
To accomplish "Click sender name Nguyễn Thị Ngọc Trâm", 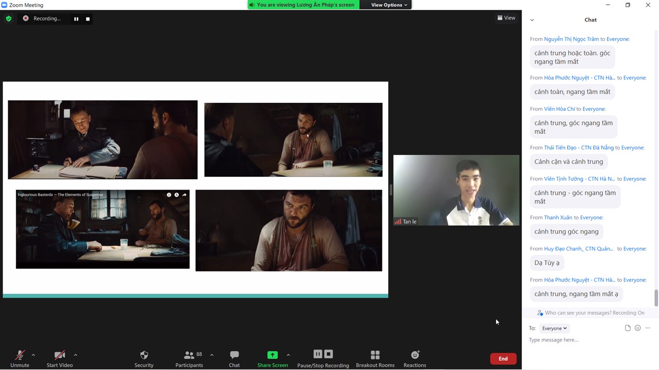I will pyautogui.click(x=571, y=39).
